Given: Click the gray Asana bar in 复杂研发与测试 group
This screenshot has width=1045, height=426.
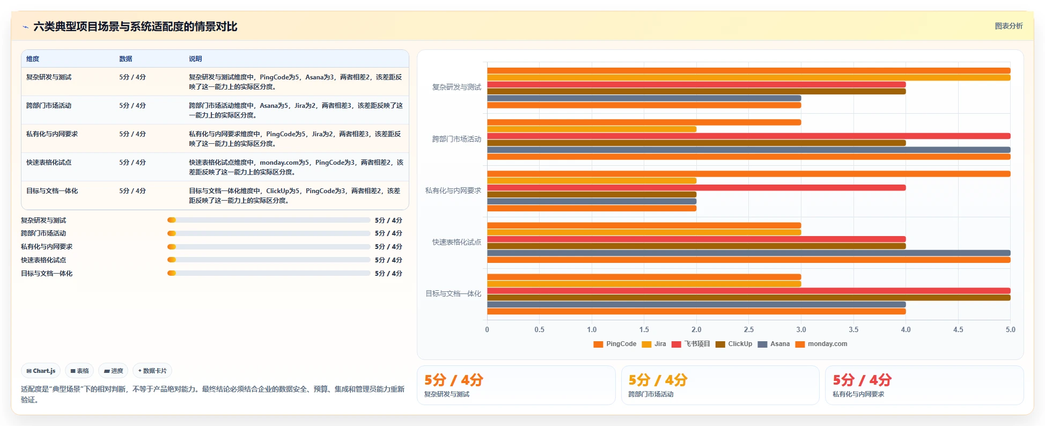Looking at the screenshot, I should (x=644, y=98).
